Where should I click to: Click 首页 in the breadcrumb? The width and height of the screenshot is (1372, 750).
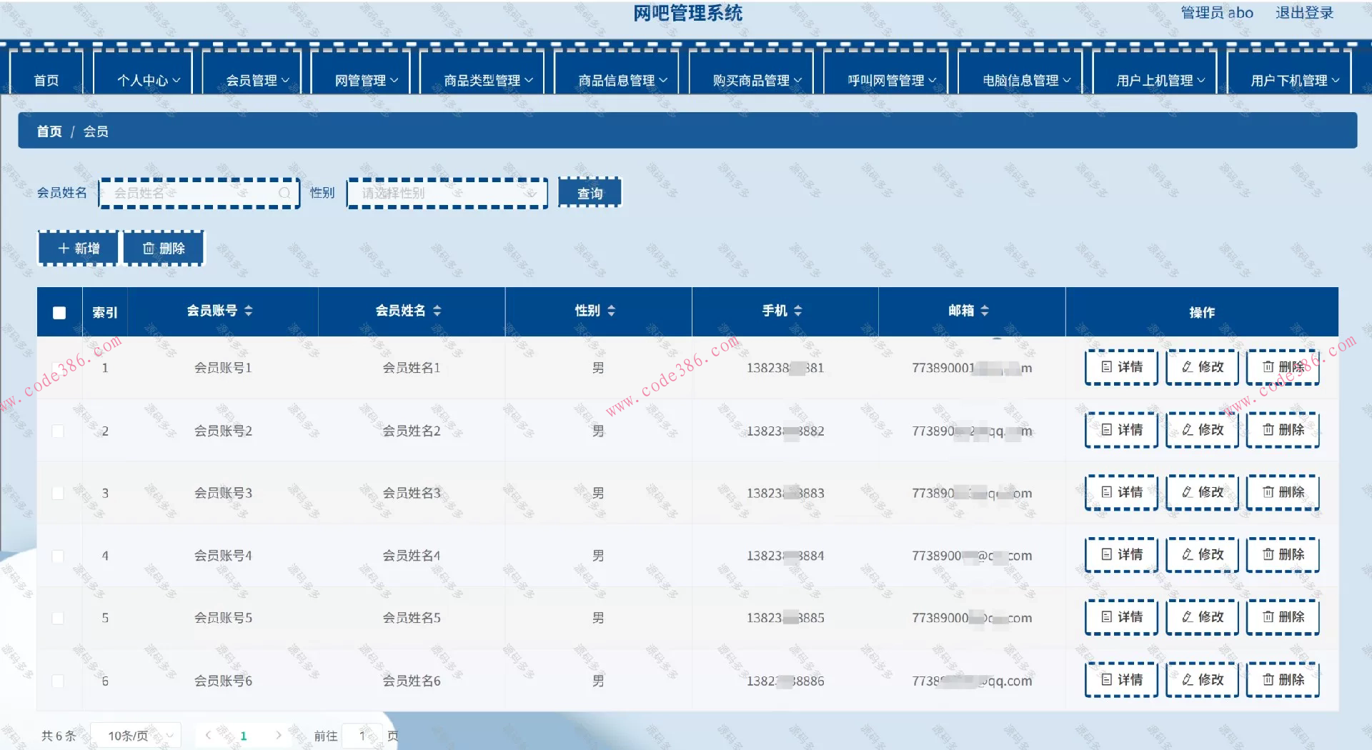[x=49, y=131]
